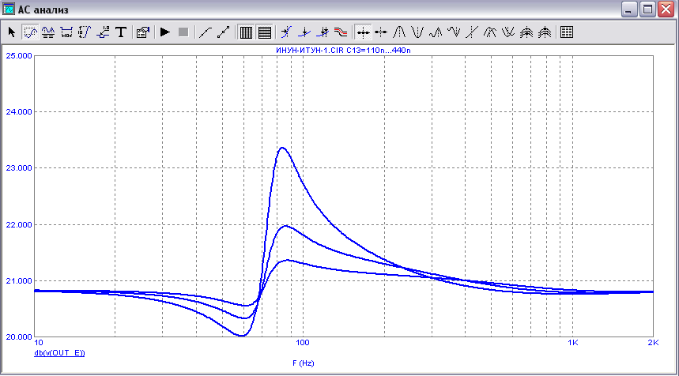Select the Top global-high cursor icon
The width and height of the screenshot is (679, 376).
(x=490, y=32)
